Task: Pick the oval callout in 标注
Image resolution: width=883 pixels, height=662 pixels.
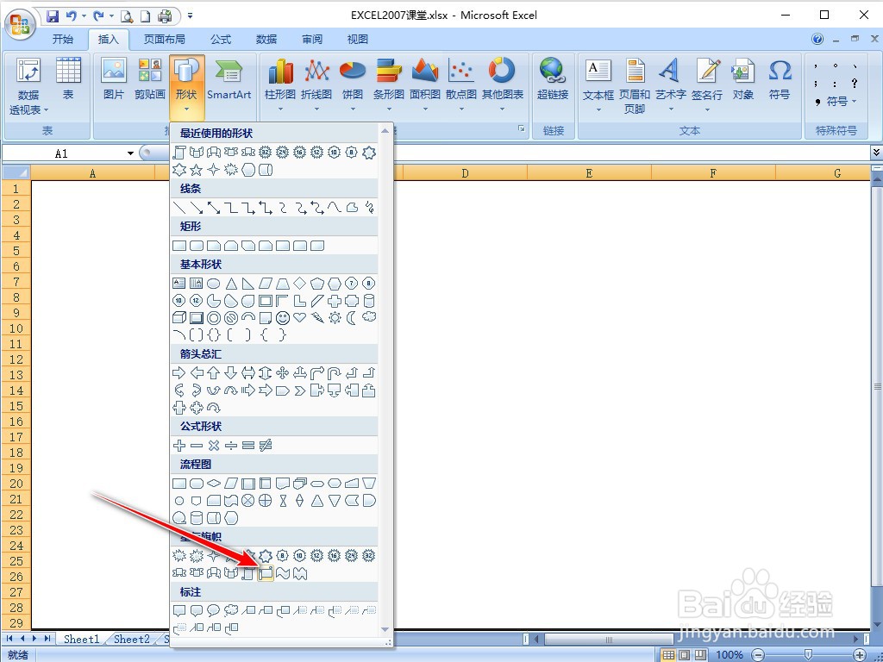Action: tap(214, 611)
